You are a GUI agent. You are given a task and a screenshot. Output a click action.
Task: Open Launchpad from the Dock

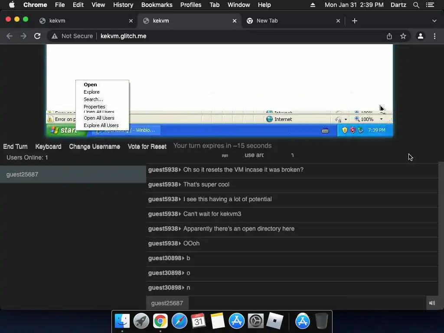point(141,321)
